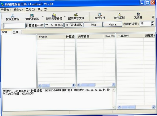Open the 关于 menu
Viewport: 157px width, 116px height.
[42, 9]
